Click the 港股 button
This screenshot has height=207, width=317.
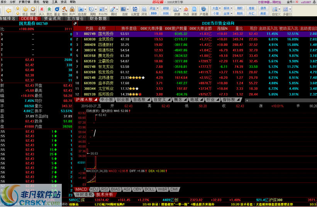[x=251, y=8]
